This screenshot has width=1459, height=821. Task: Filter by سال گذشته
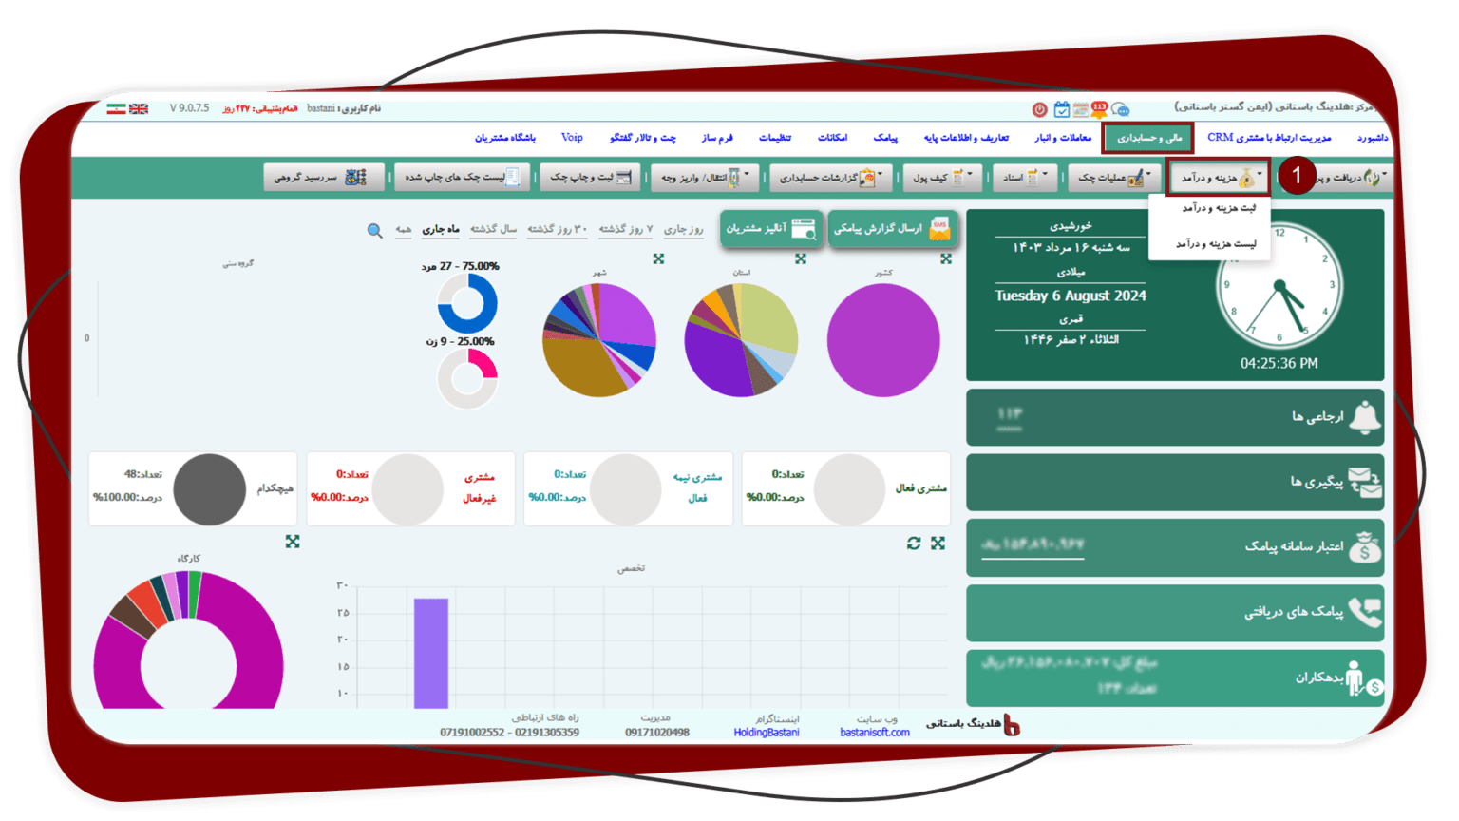click(493, 229)
